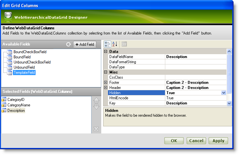Collapse the Misc category section
Image resolution: width=240 pixels, height=156 pixels.
click(106, 72)
